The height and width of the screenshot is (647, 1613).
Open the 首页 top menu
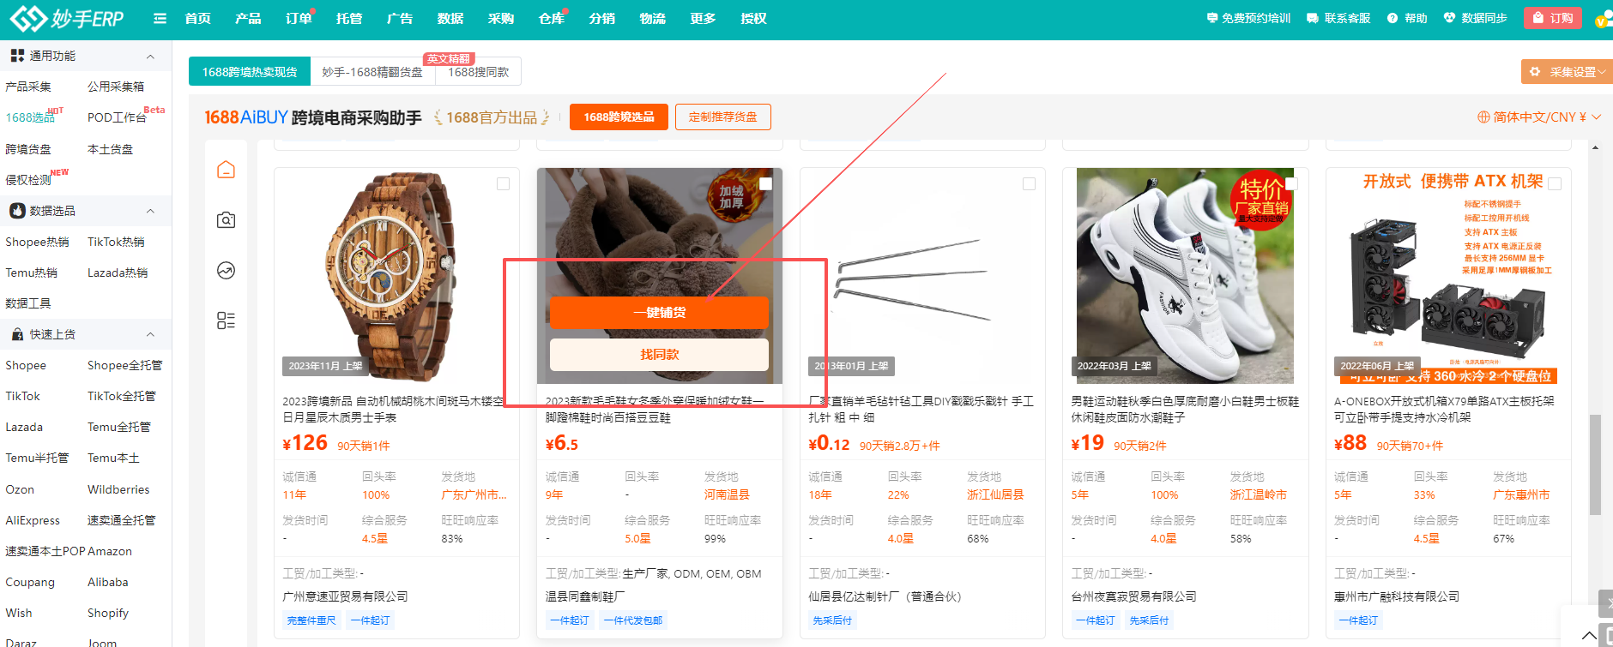pos(198,18)
